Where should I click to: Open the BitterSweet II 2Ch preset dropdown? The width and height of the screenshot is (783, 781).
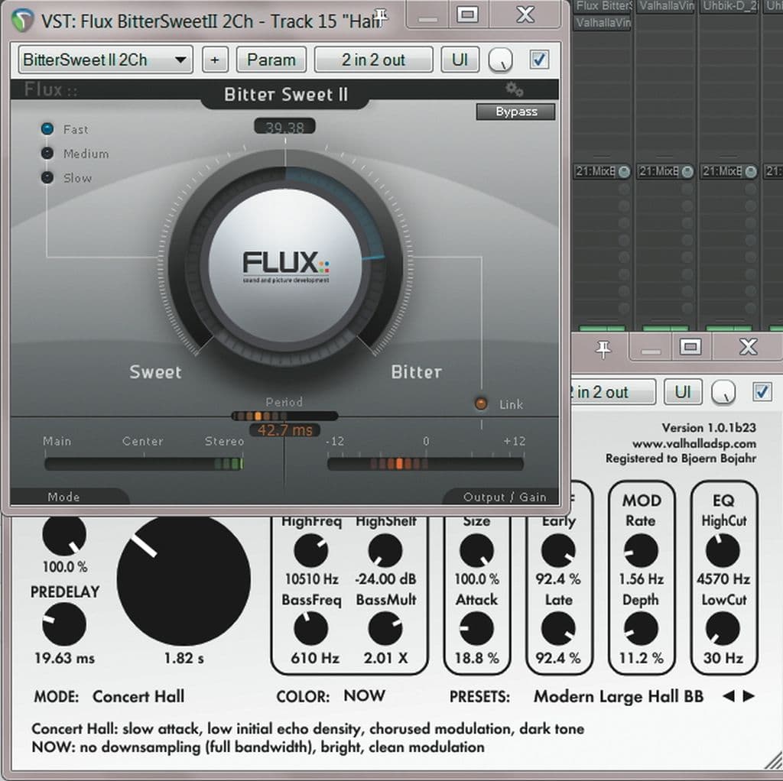pyautogui.click(x=106, y=60)
